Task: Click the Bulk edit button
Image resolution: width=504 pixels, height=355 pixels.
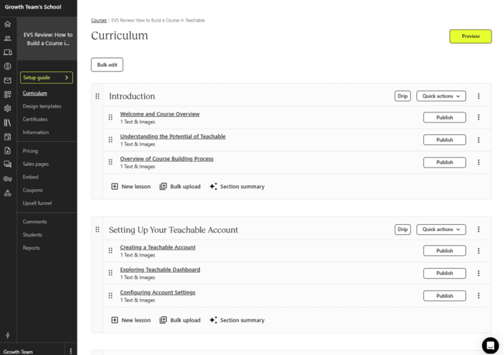Action: coord(107,64)
